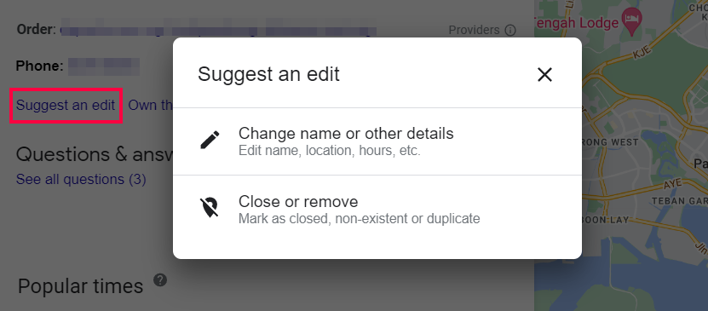Open See all questions (3)
Screen dimensions: 708x311
81,179
